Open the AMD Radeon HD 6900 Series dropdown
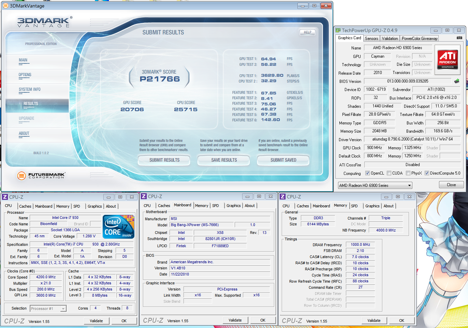Image resolution: width=468 pixels, height=328 pixels. (x=375, y=185)
